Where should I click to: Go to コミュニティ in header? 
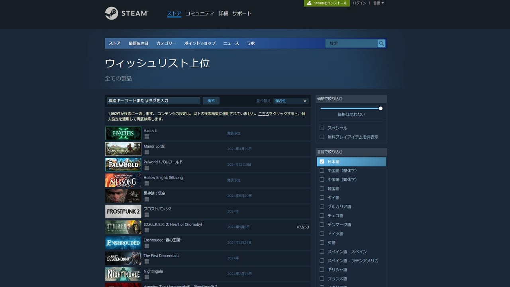coord(200,14)
